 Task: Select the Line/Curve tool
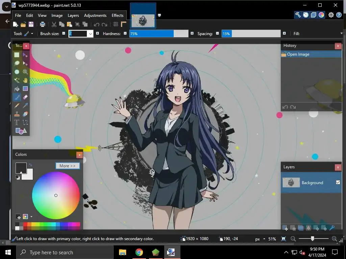[x=25, y=122]
